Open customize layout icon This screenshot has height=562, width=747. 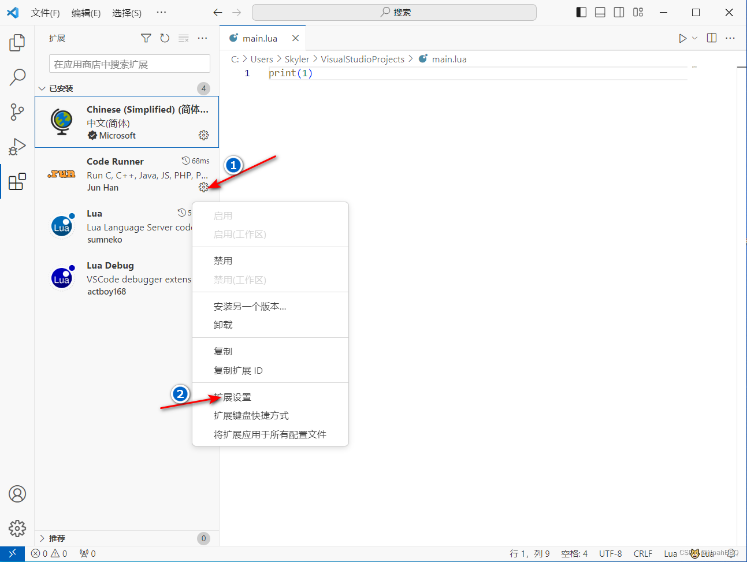click(x=638, y=12)
